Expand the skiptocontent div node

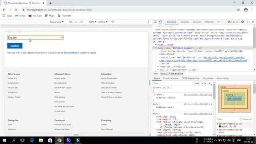click(158, 70)
